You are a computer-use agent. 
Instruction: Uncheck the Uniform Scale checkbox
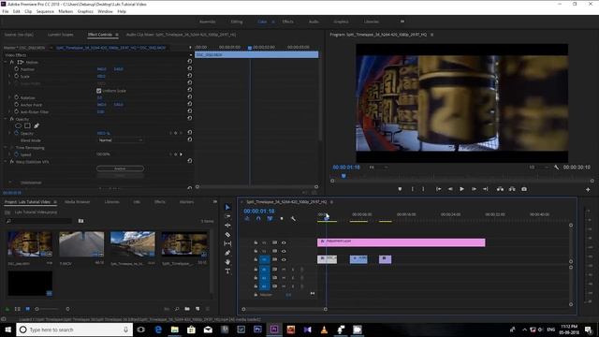[x=99, y=91]
